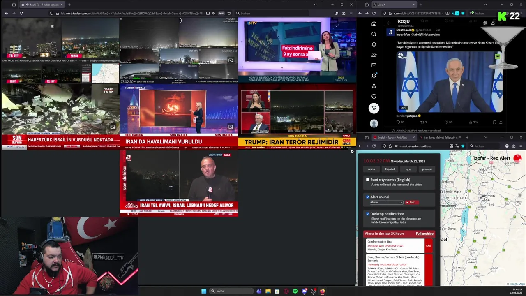Open extensions icon in Multi TV window
526x296 pixels.
(x=344, y=13)
